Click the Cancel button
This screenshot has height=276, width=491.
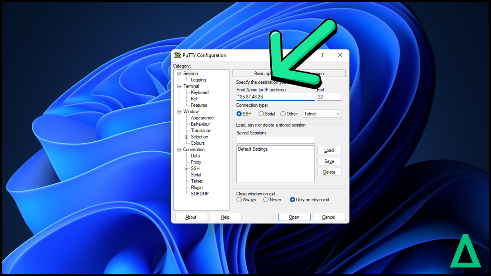(329, 217)
